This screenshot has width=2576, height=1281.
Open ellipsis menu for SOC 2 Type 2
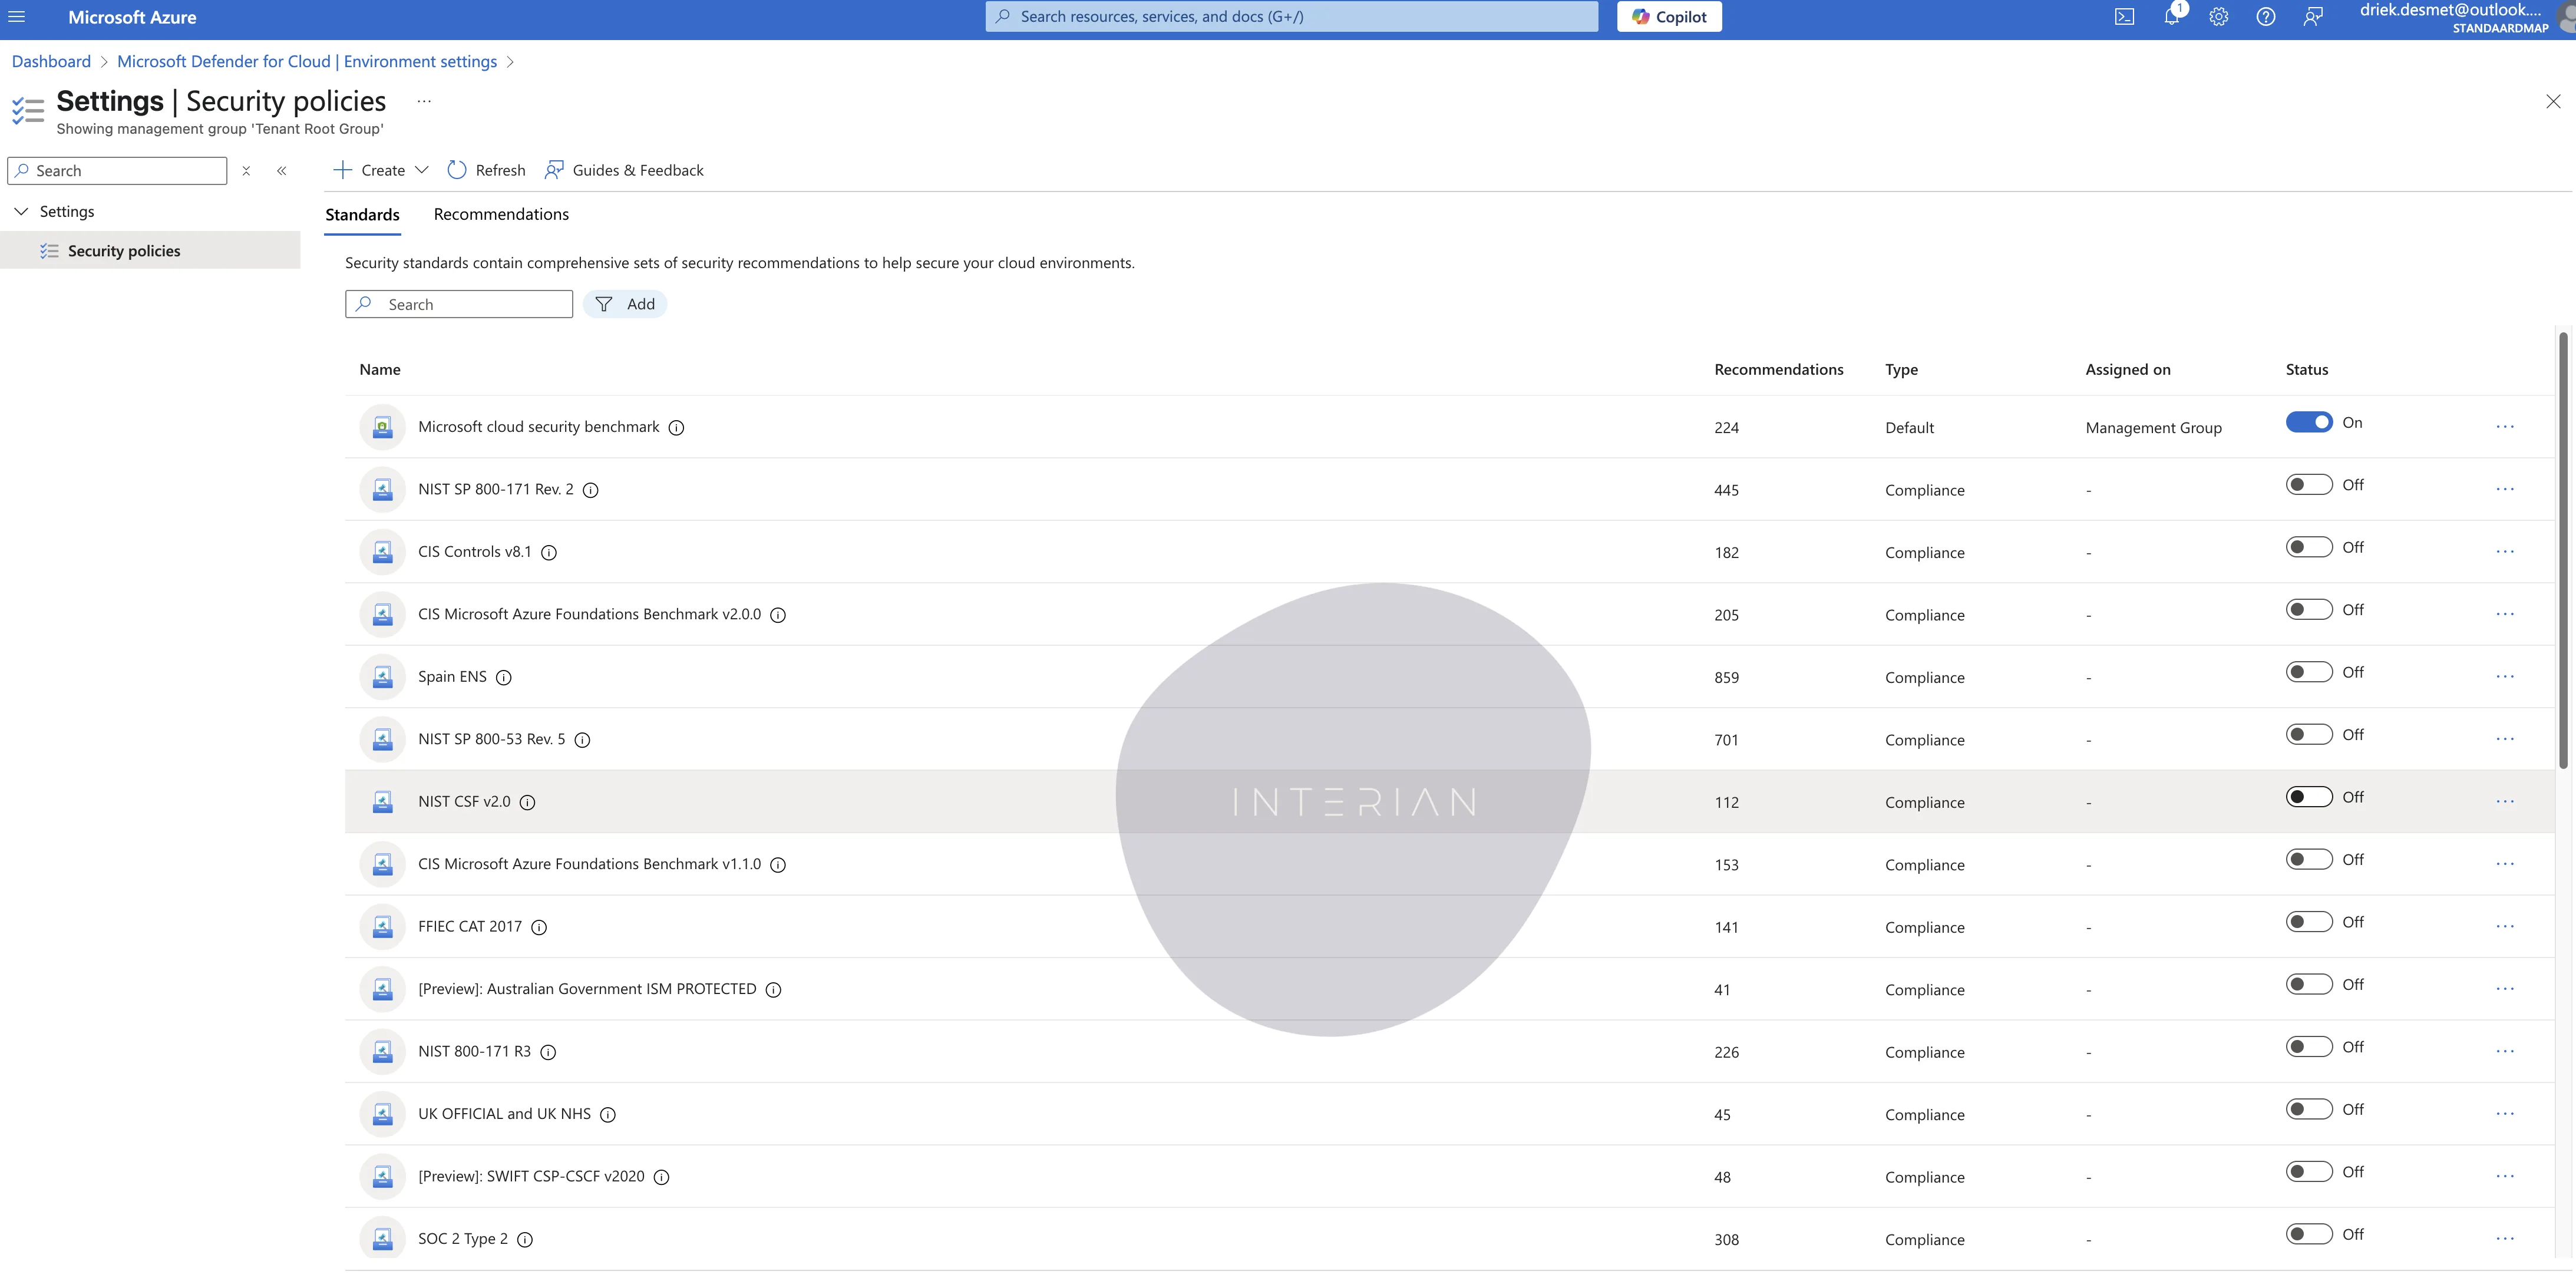2504,1238
